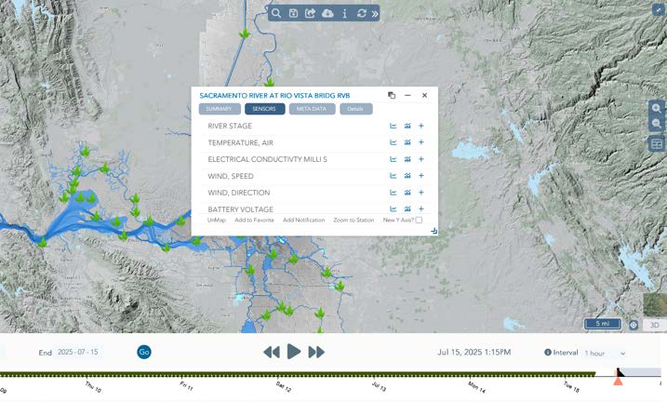Screen dimensions: 667x402
Task: Open the META DATA tab
Action: (x=312, y=109)
